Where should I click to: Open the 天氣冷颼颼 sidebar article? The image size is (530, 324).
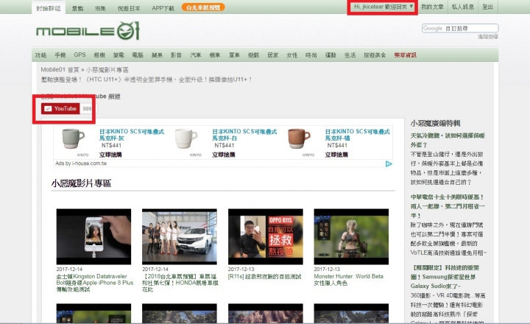click(x=448, y=140)
